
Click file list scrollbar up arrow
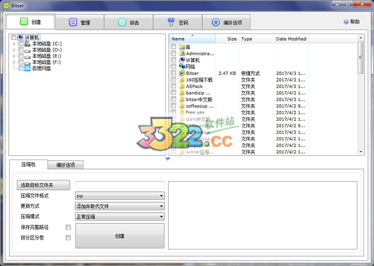[361, 38]
